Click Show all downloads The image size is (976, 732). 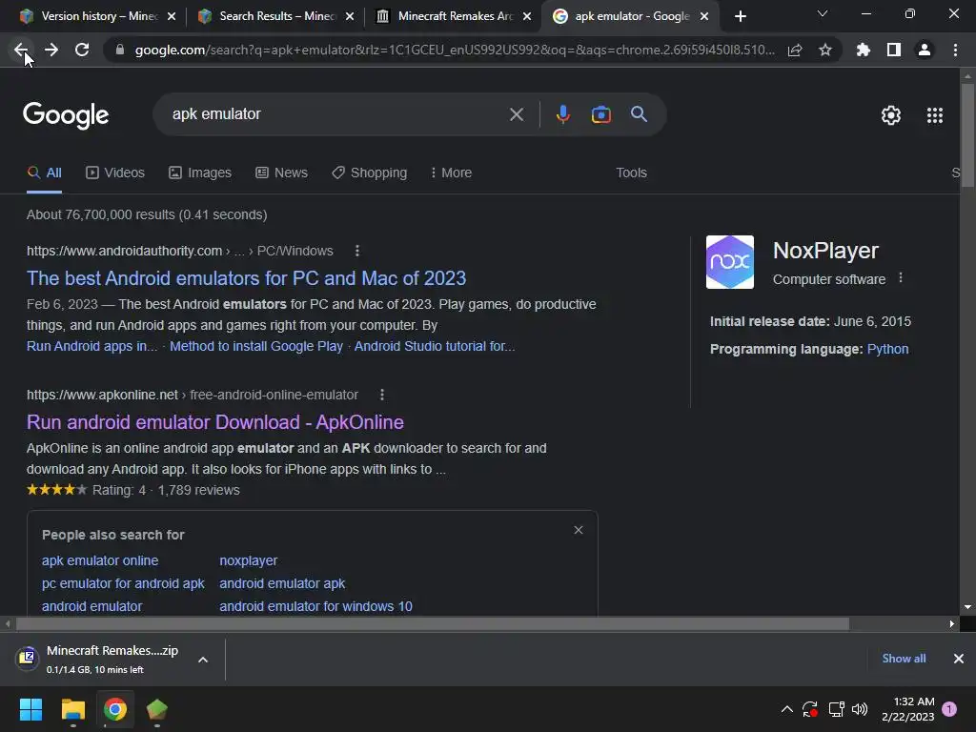[904, 659]
